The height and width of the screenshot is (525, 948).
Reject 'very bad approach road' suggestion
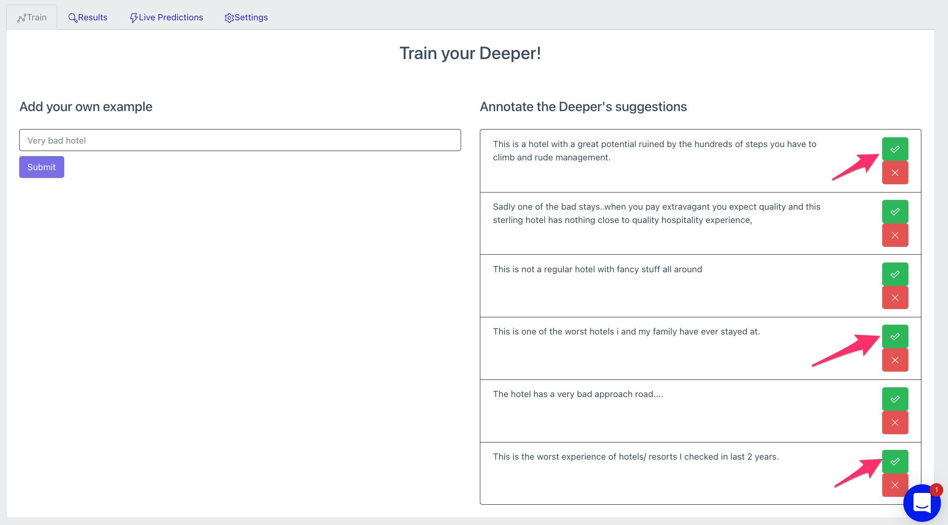[x=895, y=423]
